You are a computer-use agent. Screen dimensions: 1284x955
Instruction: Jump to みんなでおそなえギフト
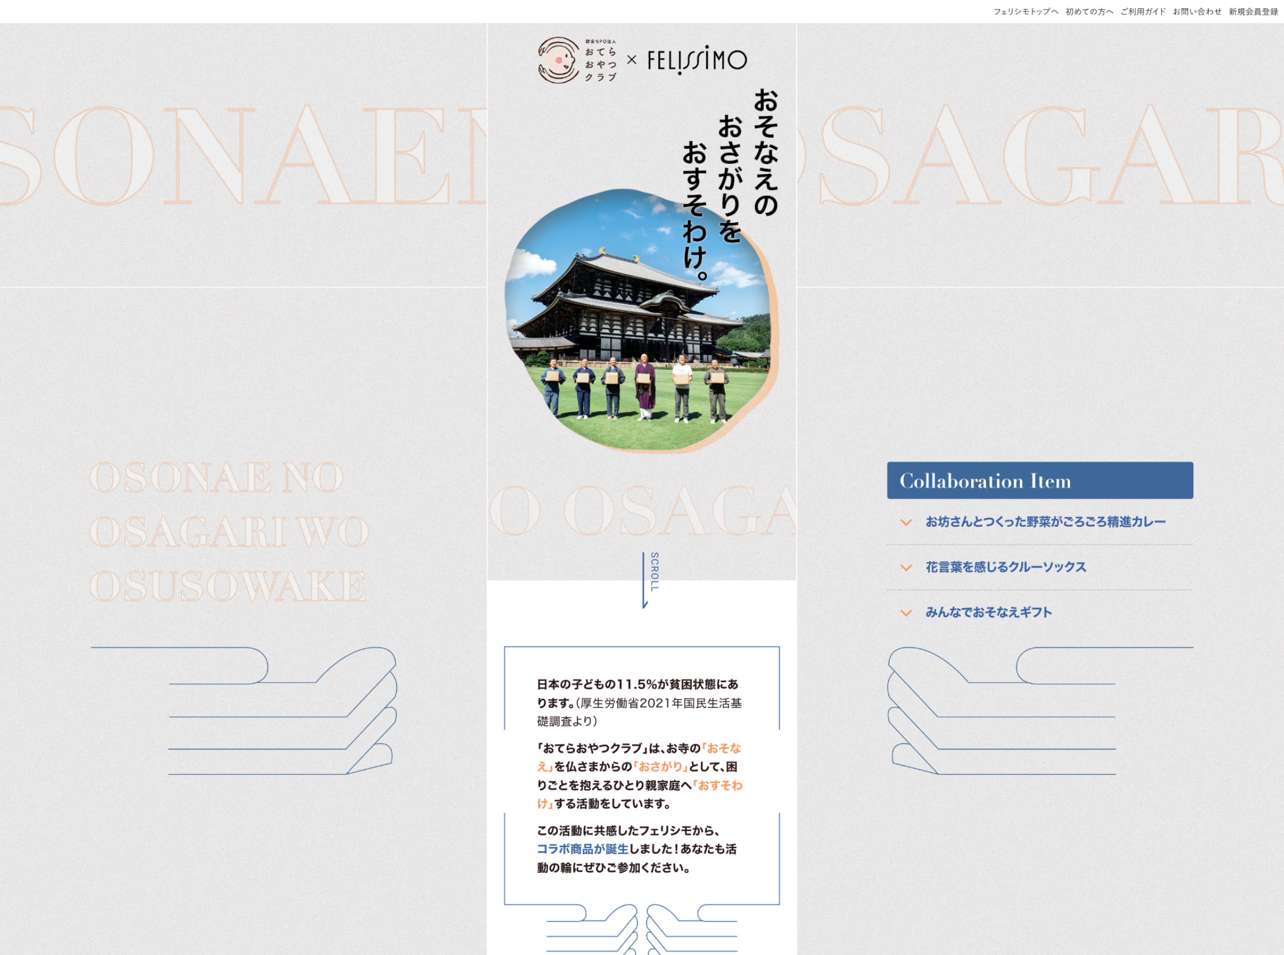tap(988, 612)
